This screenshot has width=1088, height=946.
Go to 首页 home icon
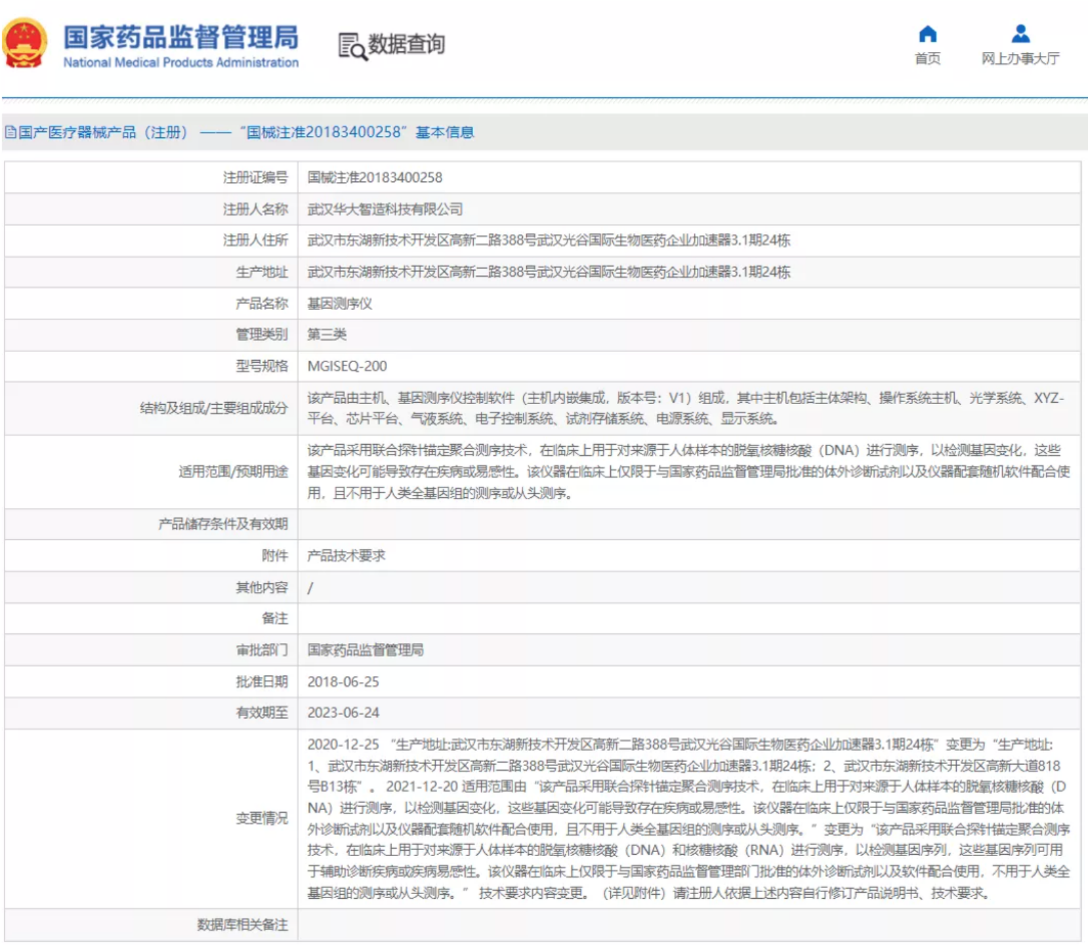tap(927, 34)
